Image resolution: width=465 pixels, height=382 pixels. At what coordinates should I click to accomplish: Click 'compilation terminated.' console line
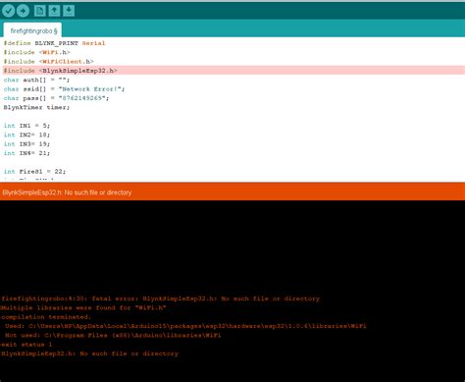coord(46,317)
